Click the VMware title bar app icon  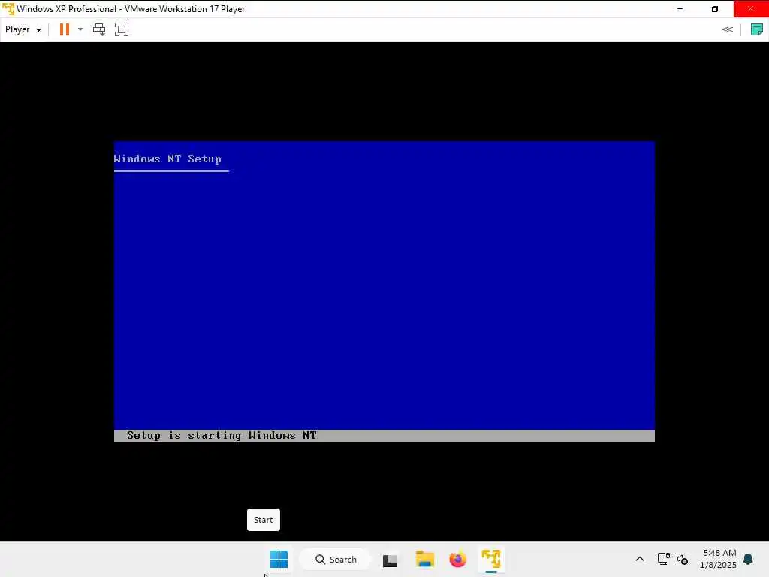coord(8,9)
